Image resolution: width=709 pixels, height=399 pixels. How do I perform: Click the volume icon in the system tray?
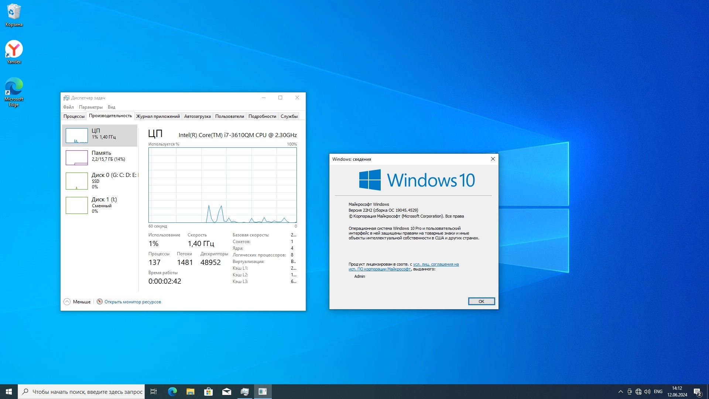click(x=647, y=392)
